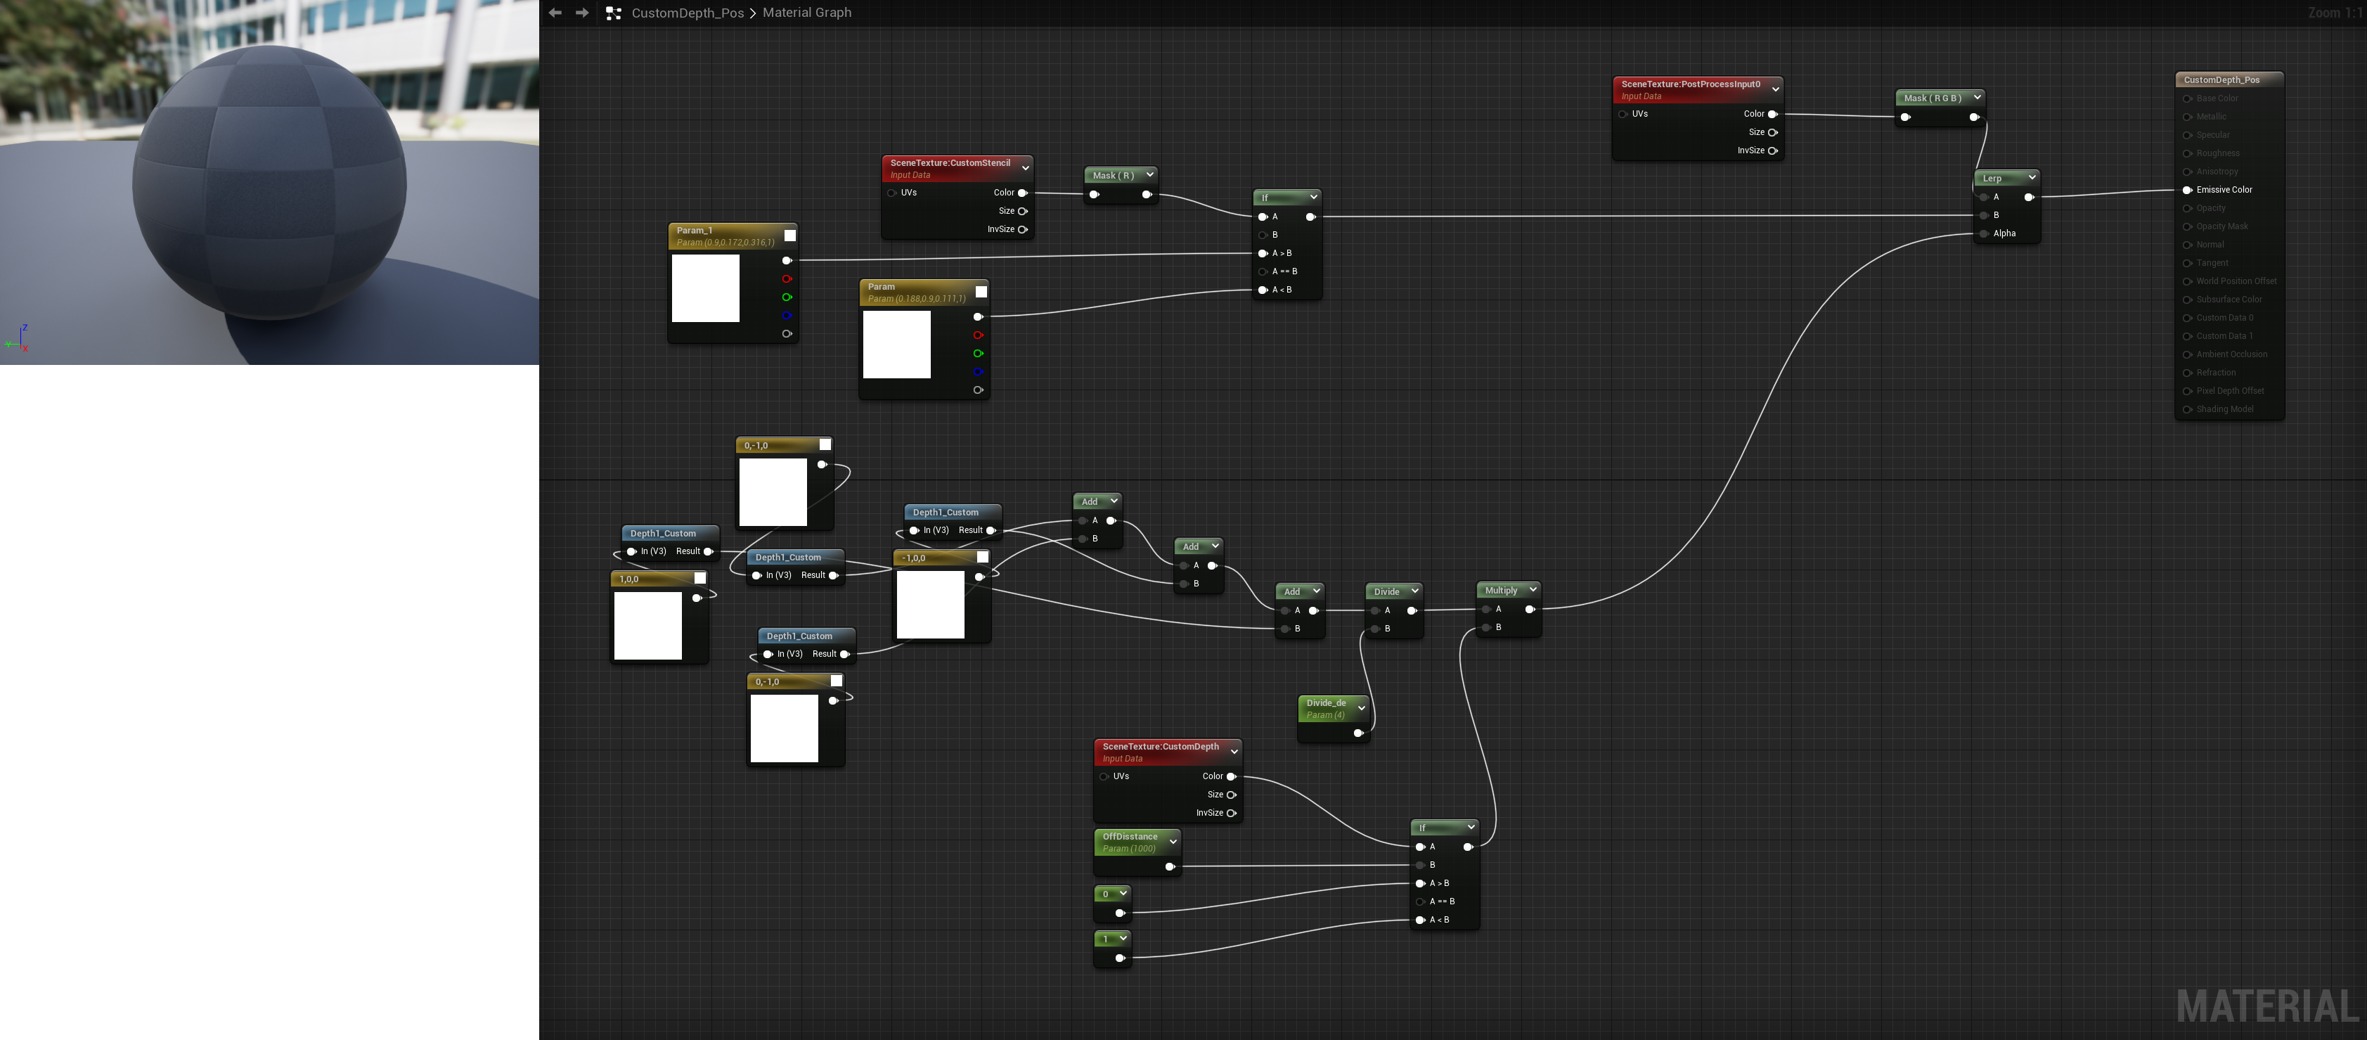Image resolution: width=2367 pixels, height=1040 pixels.
Task: Click SceneTexture:CustomDepth Color output pin
Action: tap(1231, 776)
